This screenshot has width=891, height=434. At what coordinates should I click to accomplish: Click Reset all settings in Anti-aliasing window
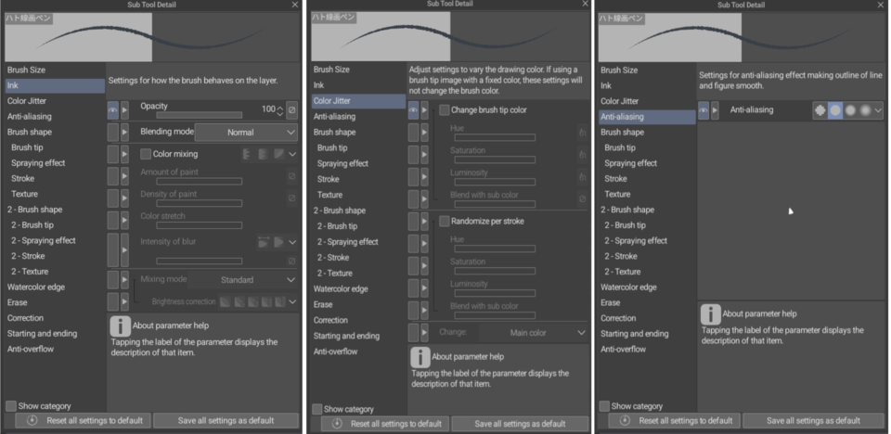coord(675,421)
